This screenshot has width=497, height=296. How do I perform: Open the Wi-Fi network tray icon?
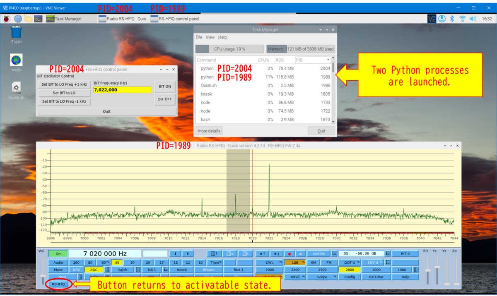(463, 19)
